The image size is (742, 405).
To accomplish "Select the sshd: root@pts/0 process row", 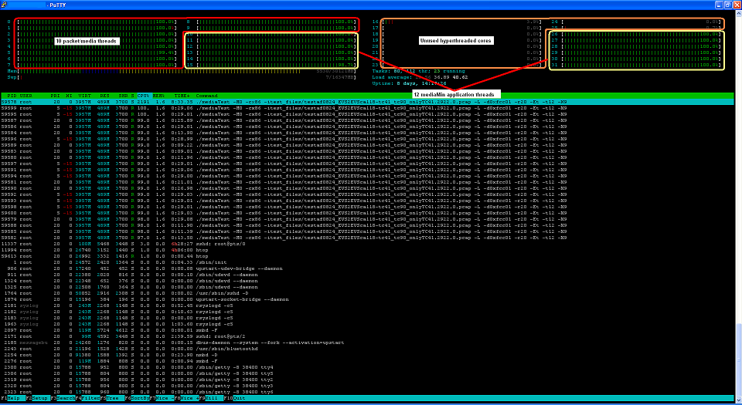I will [367, 244].
